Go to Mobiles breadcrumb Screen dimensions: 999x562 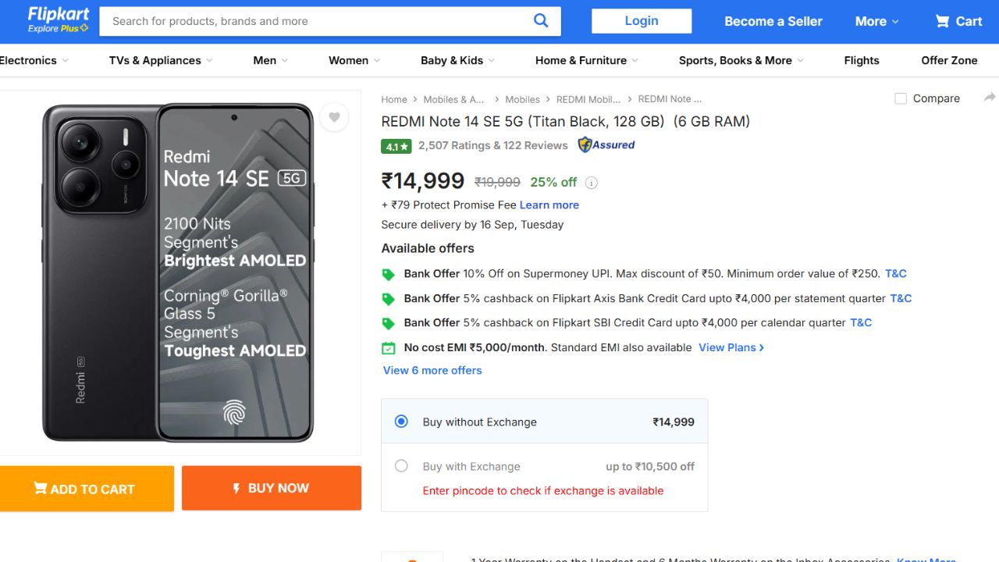[x=522, y=99]
